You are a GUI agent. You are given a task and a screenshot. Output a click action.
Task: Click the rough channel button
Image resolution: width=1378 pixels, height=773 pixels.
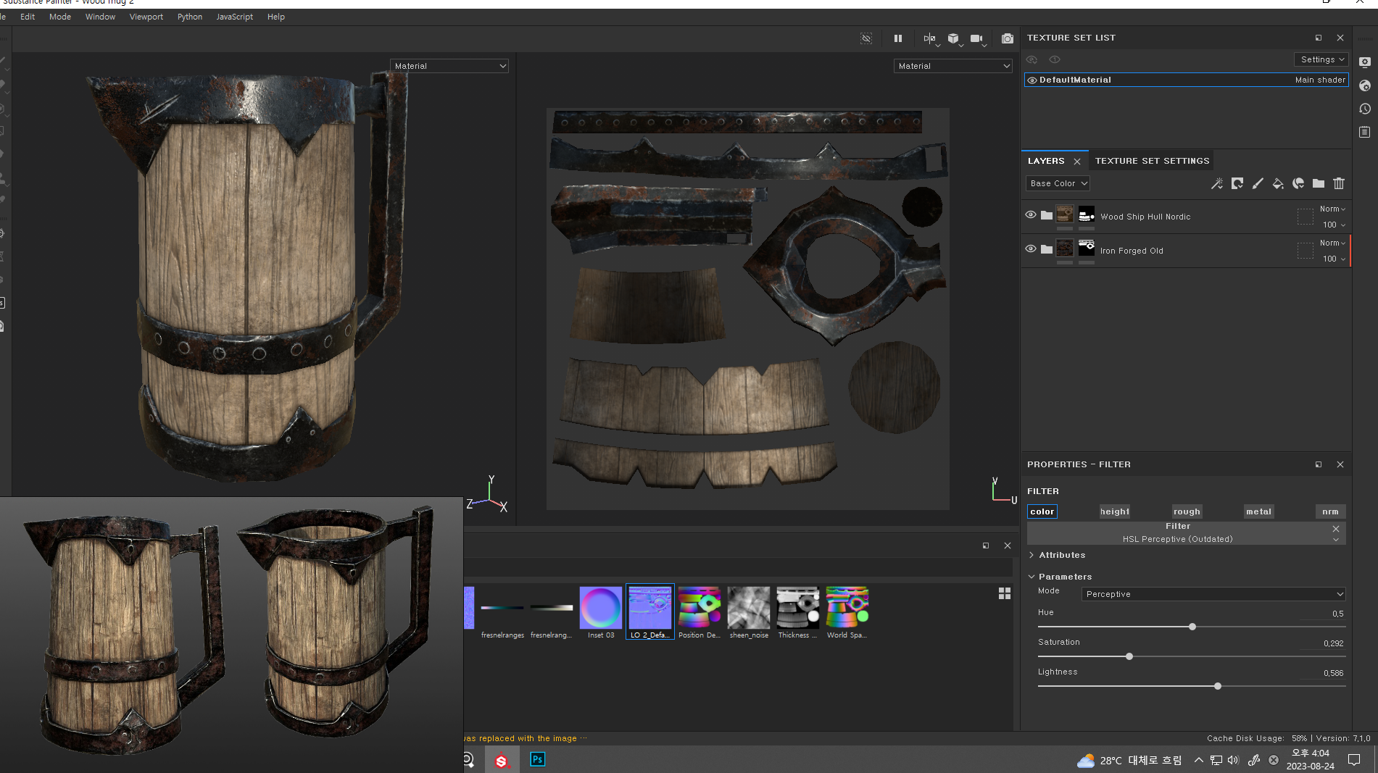(1187, 511)
